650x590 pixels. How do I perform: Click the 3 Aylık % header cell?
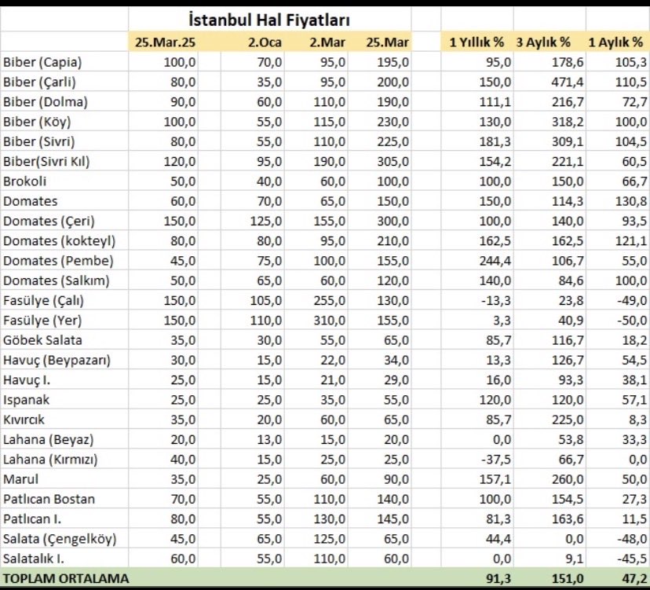tap(547, 42)
